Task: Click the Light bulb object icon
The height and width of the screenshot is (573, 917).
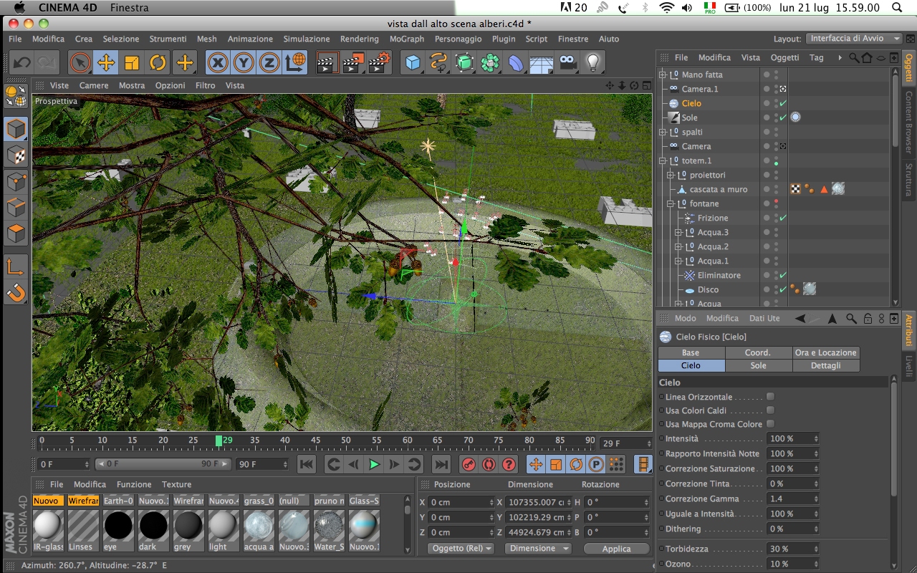Action: 592,63
